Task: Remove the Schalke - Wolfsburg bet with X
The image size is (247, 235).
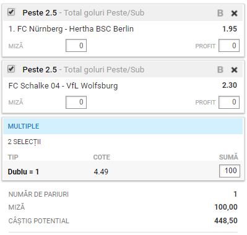Action: tap(234, 70)
